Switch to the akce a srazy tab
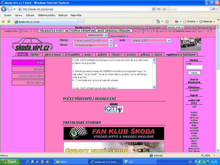 pyautogui.click(x=53, y=55)
